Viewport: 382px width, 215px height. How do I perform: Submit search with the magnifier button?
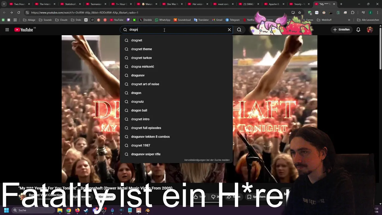pyautogui.click(x=239, y=30)
